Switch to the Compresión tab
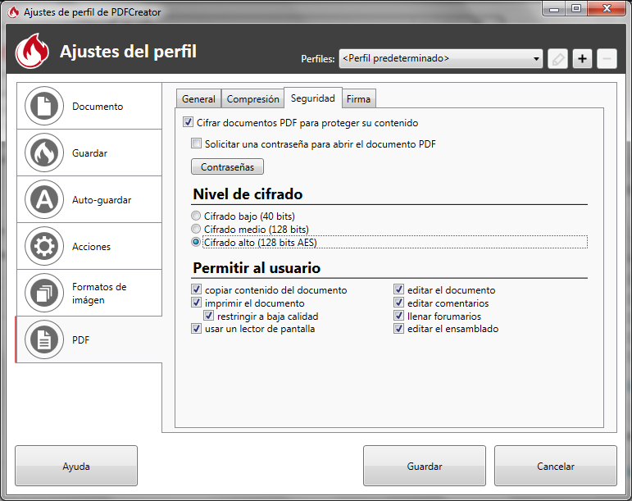This screenshot has height=501, width=632. [x=252, y=98]
